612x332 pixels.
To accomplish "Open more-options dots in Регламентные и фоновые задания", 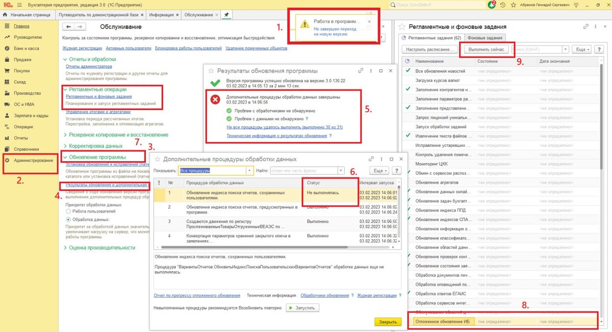I will [595, 26].
